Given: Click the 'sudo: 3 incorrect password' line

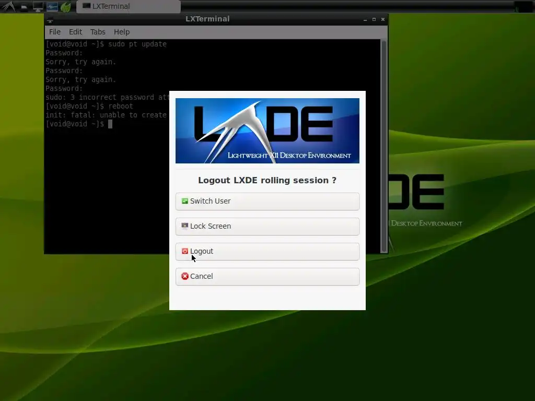Looking at the screenshot, I should [x=107, y=97].
